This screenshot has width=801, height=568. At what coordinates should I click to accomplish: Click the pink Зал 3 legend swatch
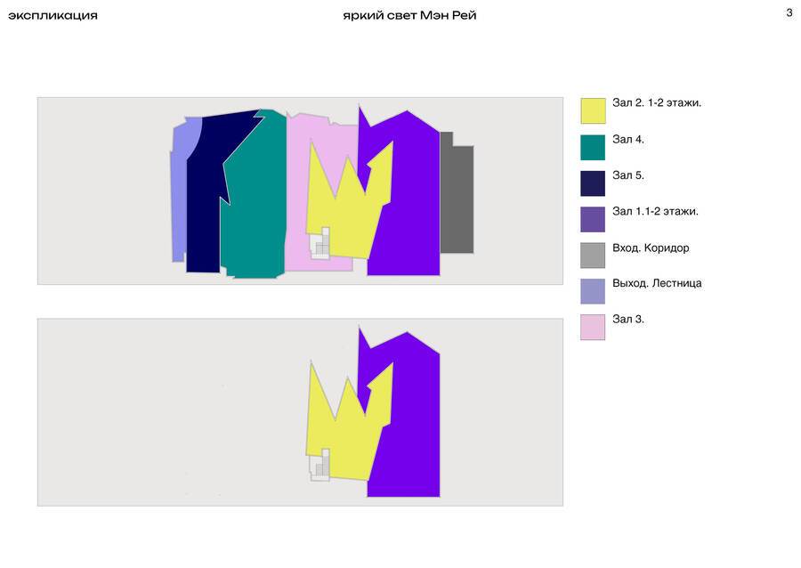coord(593,327)
